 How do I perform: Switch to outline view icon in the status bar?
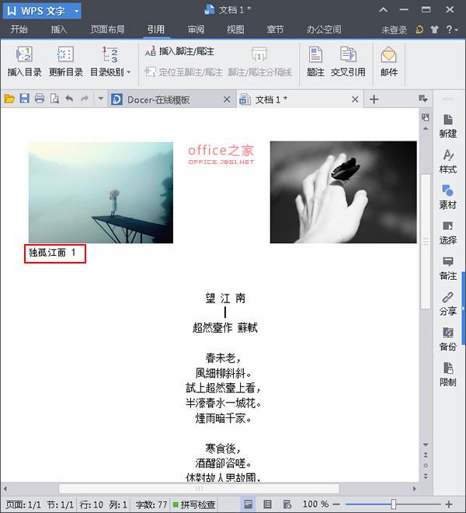267,504
